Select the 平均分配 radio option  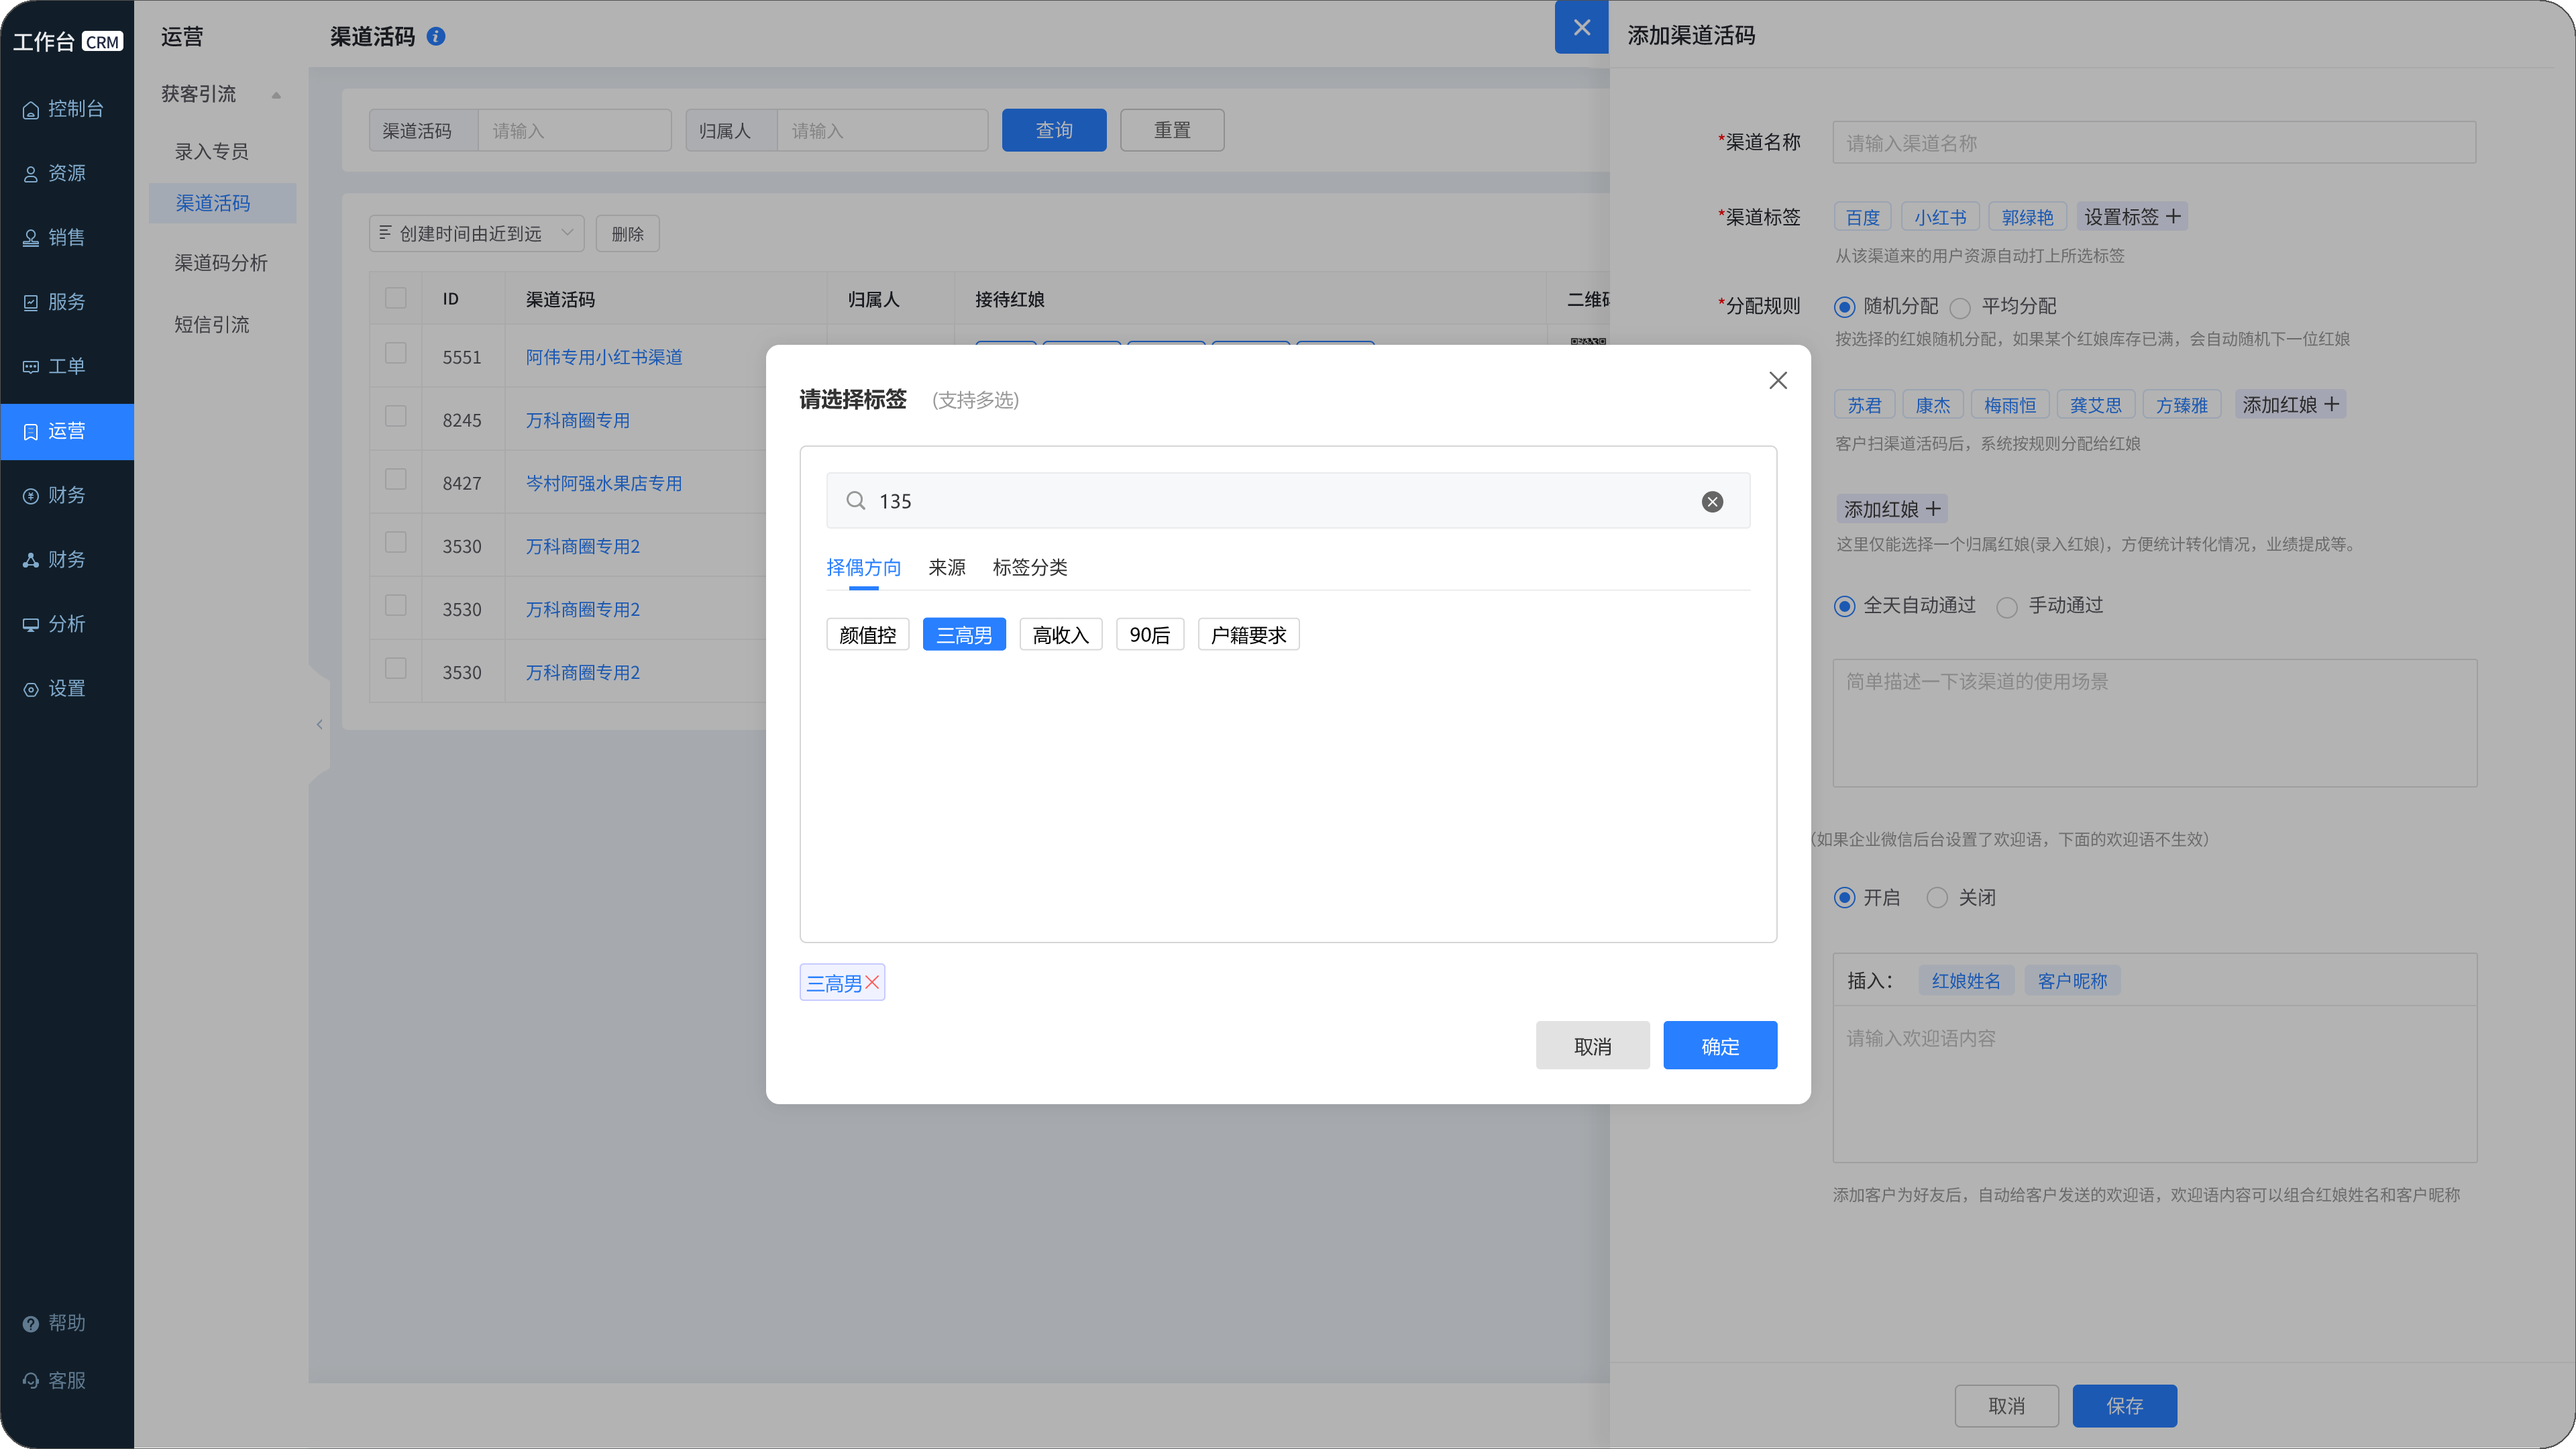(1960, 307)
